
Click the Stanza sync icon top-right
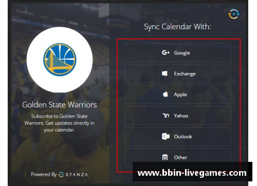point(234,14)
